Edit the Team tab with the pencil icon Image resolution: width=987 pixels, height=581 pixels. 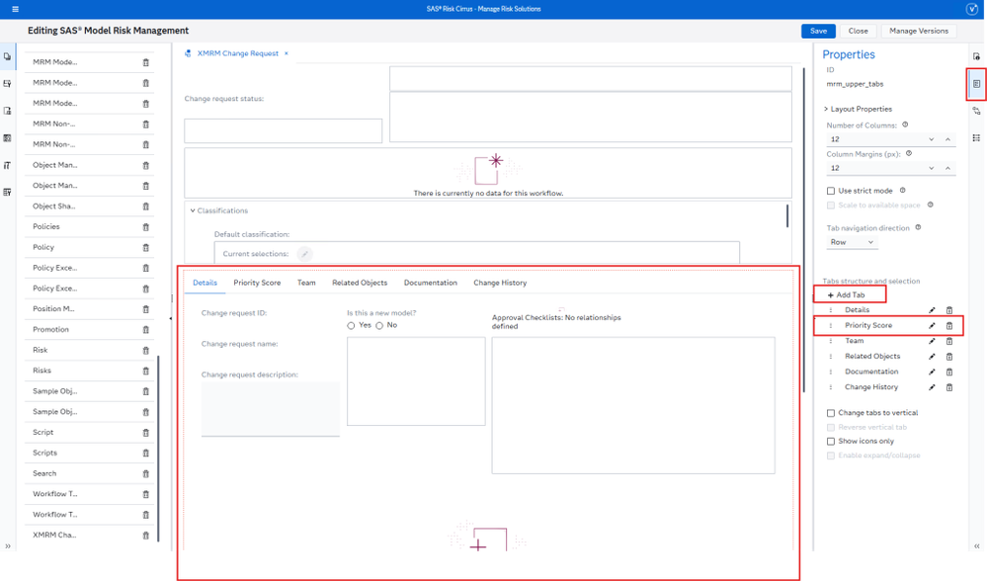(932, 341)
